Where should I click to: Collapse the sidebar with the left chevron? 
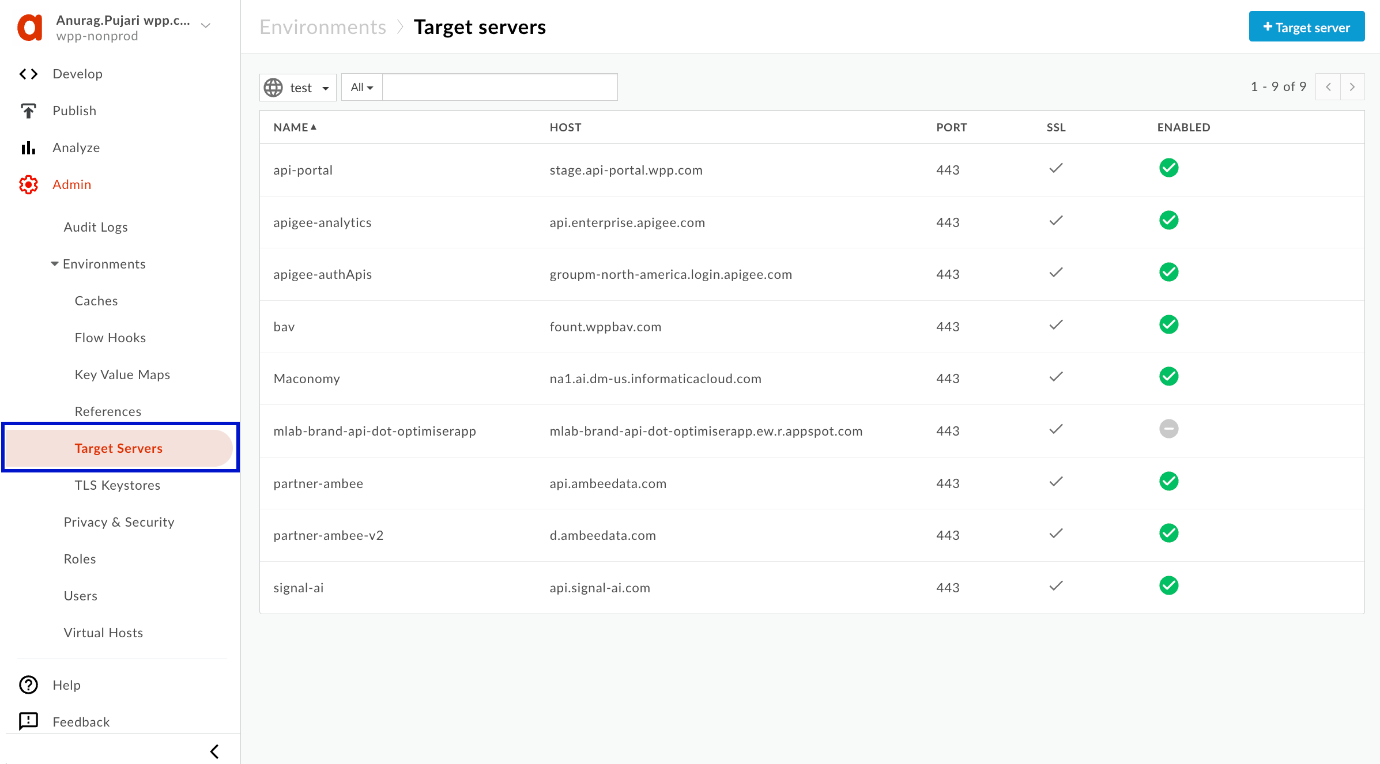pyautogui.click(x=214, y=751)
